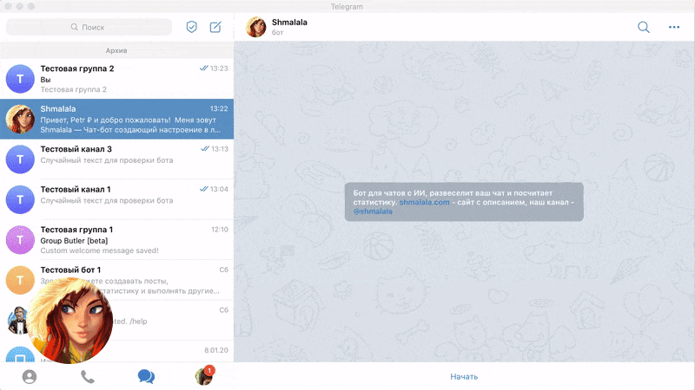The image size is (695, 390).
Task: Open the Contacts tab at the bottom
Action: coord(30,377)
